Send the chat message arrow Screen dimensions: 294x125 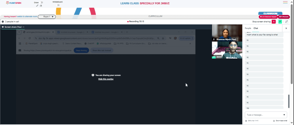pyautogui.click(x=284, y=115)
